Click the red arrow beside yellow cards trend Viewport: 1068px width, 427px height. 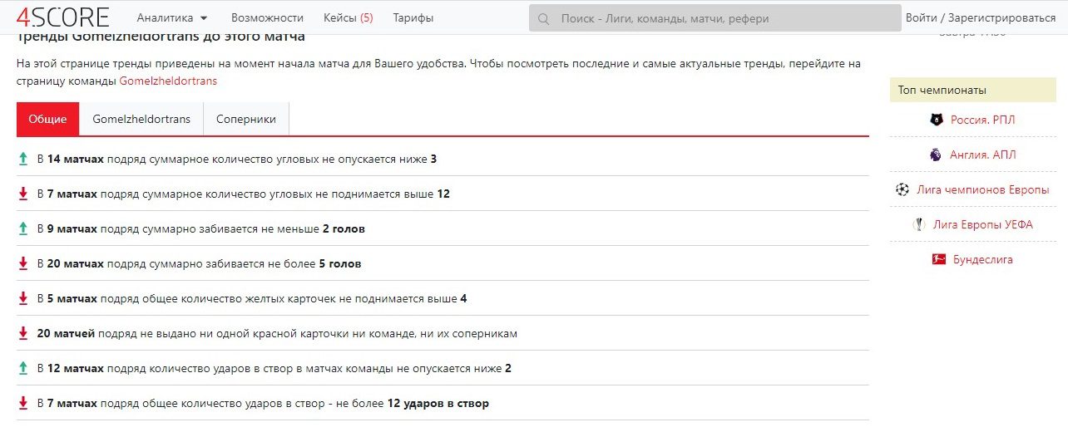[x=23, y=298]
